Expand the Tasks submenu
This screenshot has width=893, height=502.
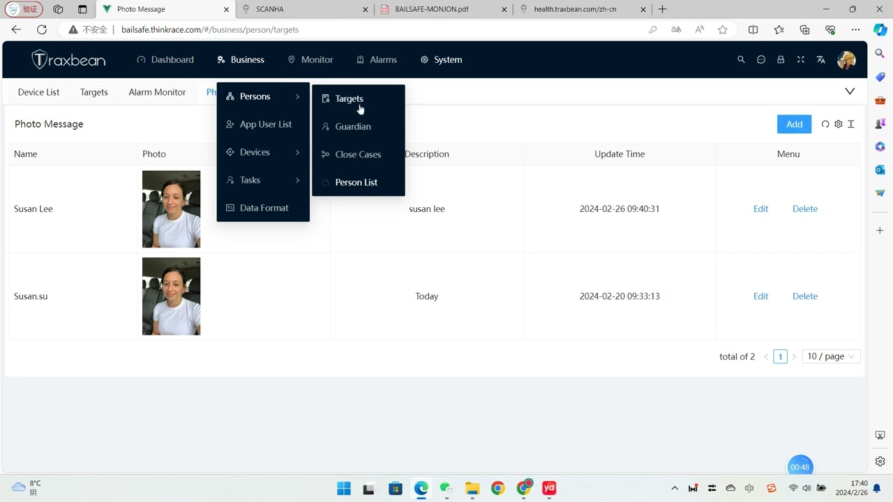click(x=263, y=180)
